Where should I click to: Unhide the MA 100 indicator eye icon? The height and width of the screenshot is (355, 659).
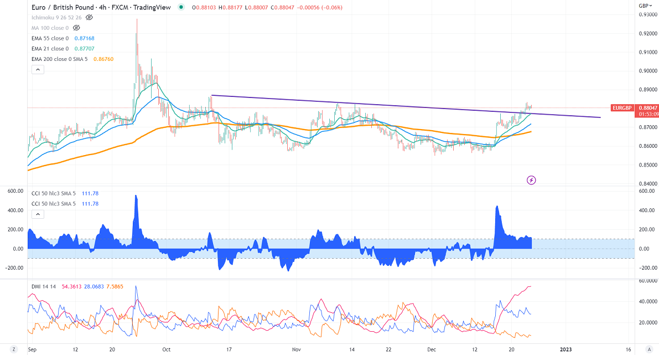point(76,28)
